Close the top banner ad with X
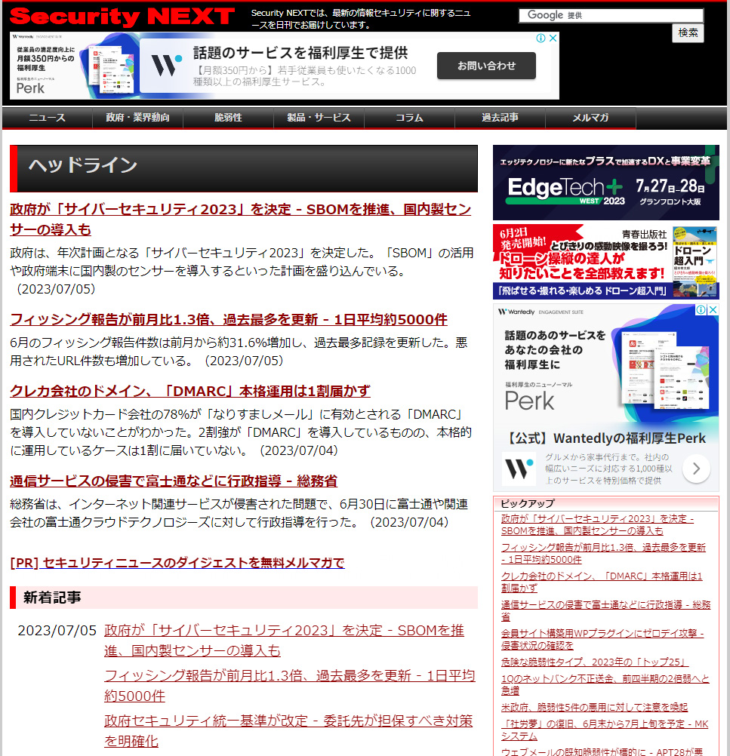730x756 pixels. (x=553, y=38)
